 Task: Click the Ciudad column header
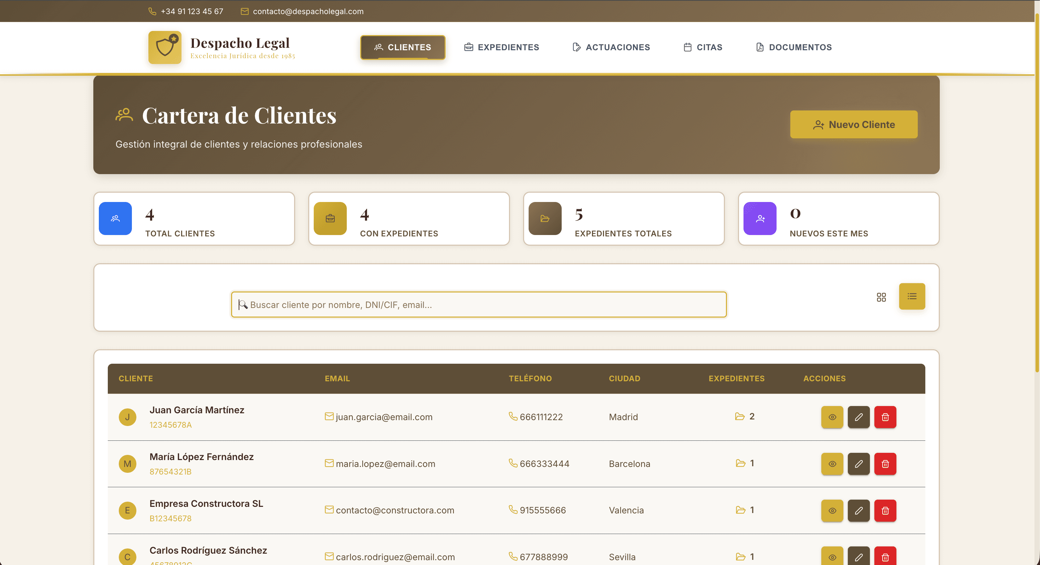coord(625,378)
